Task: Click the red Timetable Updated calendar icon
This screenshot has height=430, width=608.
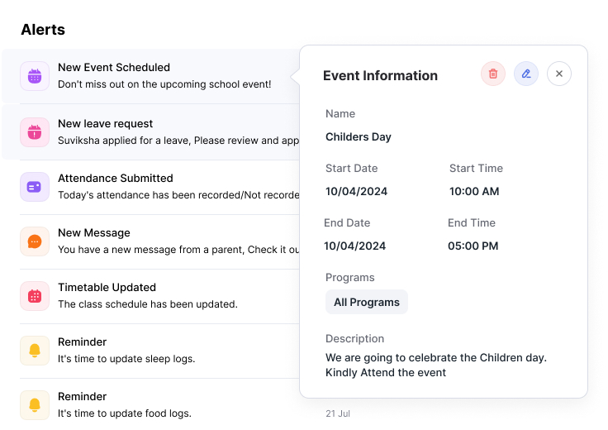Action: coord(35,295)
